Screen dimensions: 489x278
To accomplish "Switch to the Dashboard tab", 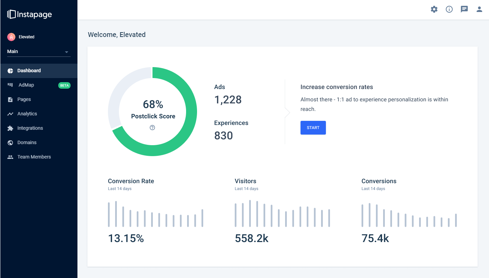I will 29,71.
